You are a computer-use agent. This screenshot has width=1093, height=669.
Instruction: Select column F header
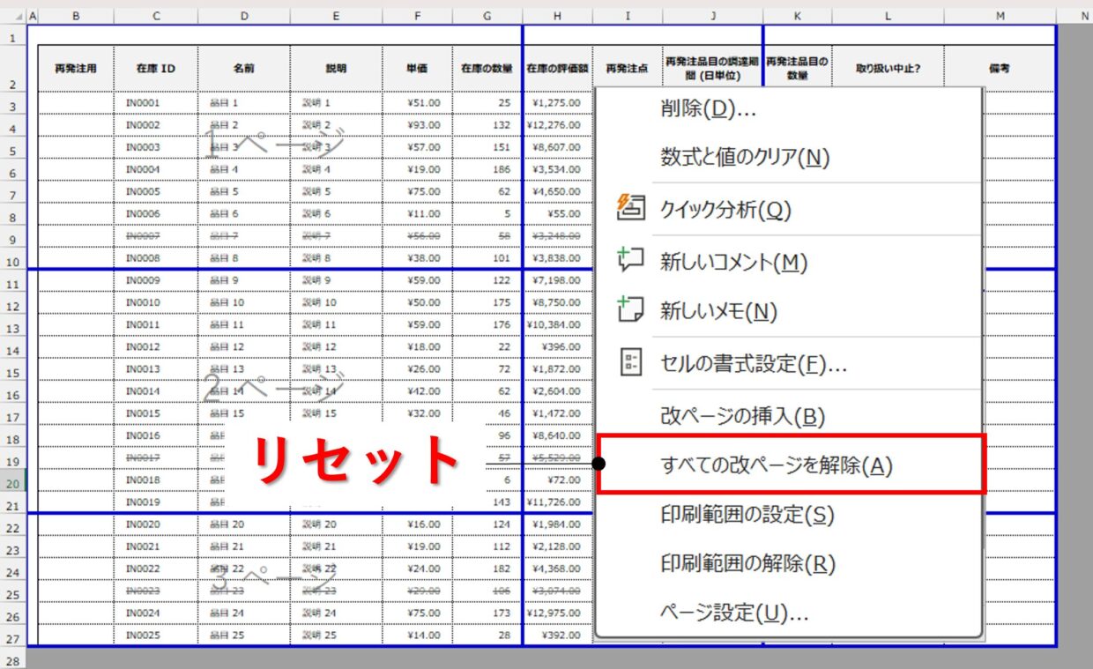(418, 16)
